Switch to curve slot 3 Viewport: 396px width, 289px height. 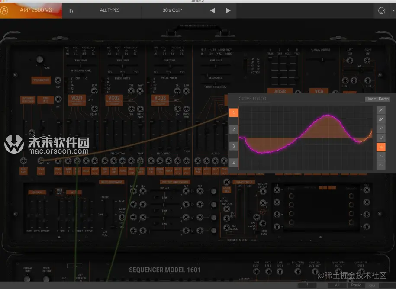[234, 146]
